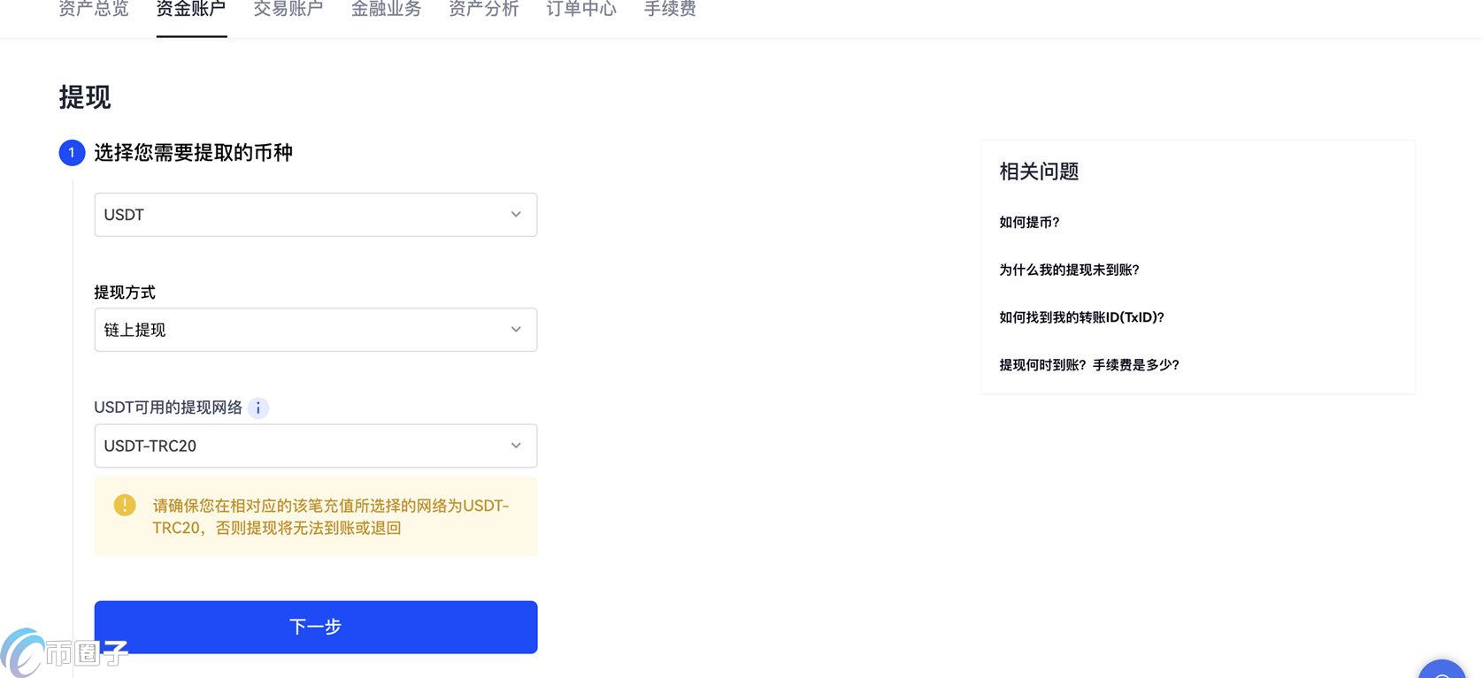Viewport: 1483px width, 678px height.
Task: Go to the 交易账户 tab
Action: 288,10
